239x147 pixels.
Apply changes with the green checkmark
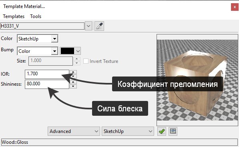pos(162,131)
